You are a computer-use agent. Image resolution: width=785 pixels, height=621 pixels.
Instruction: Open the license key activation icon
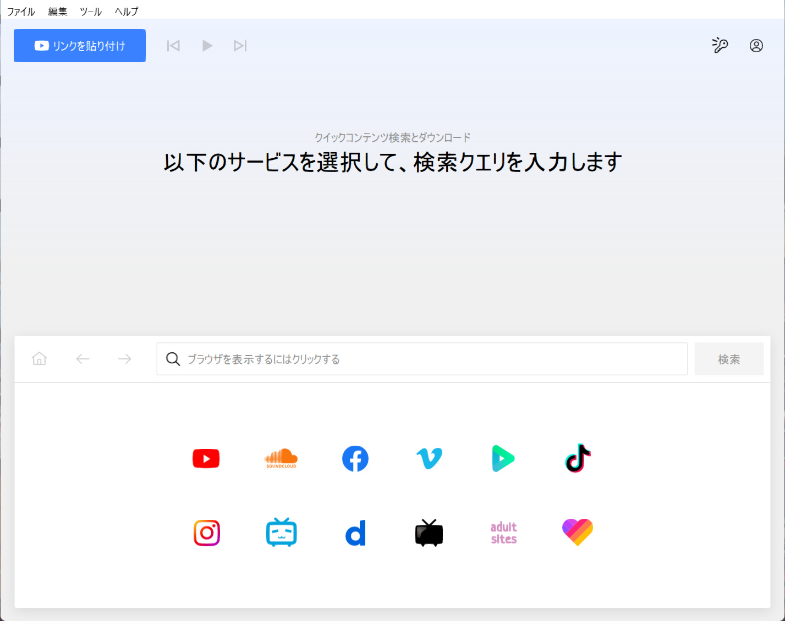tap(720, 45)
